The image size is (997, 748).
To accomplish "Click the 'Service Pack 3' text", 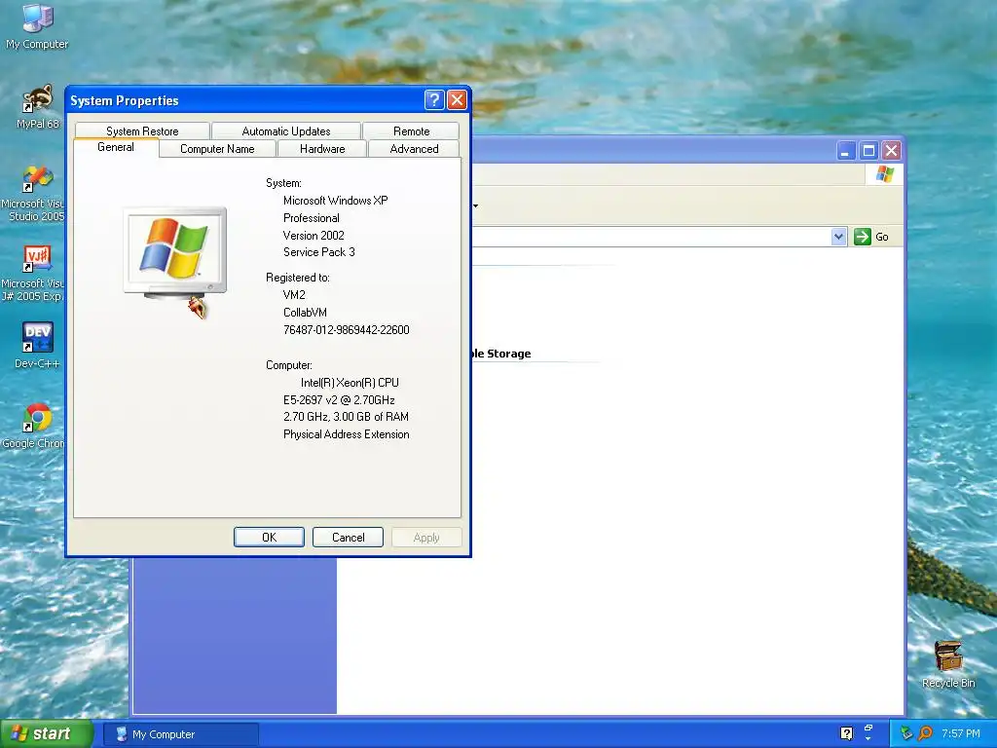I will pyautogui.click(x=319, y=252).
